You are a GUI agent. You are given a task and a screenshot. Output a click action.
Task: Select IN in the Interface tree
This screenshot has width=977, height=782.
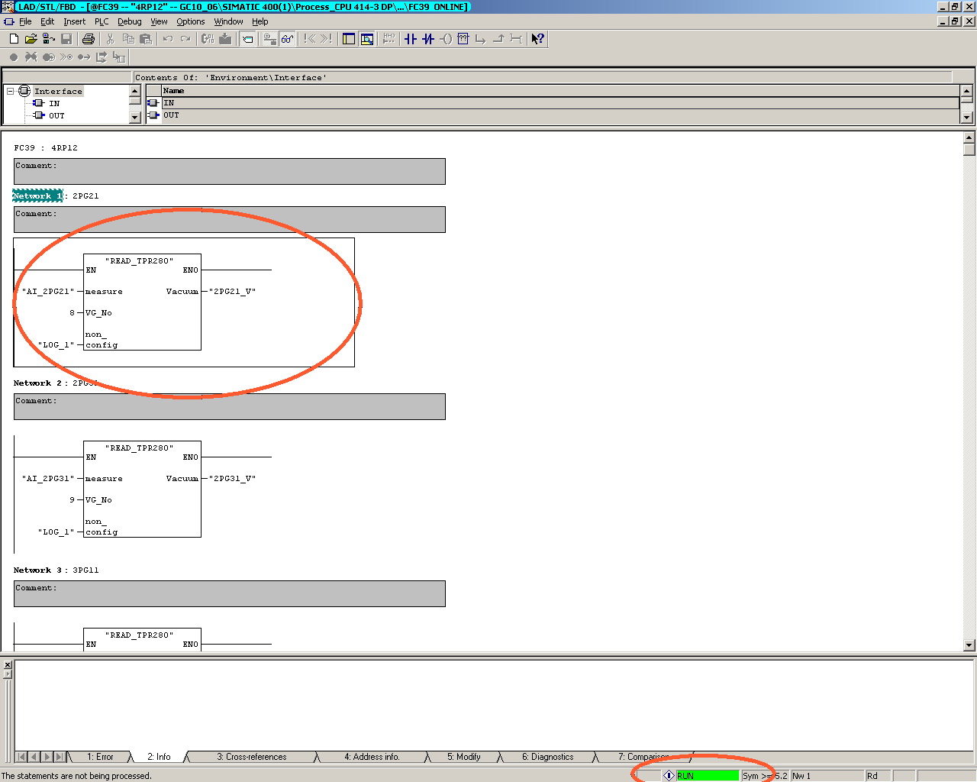(54, 103)
